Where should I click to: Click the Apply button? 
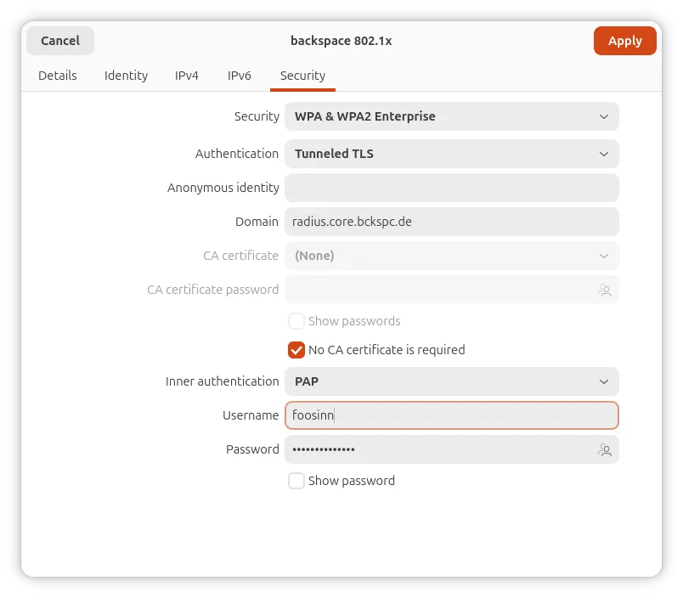coord(624,41)
